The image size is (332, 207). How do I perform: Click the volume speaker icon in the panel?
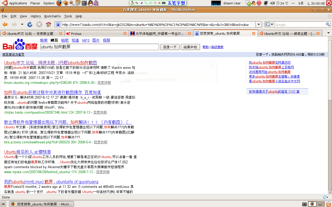pos(272,3)
